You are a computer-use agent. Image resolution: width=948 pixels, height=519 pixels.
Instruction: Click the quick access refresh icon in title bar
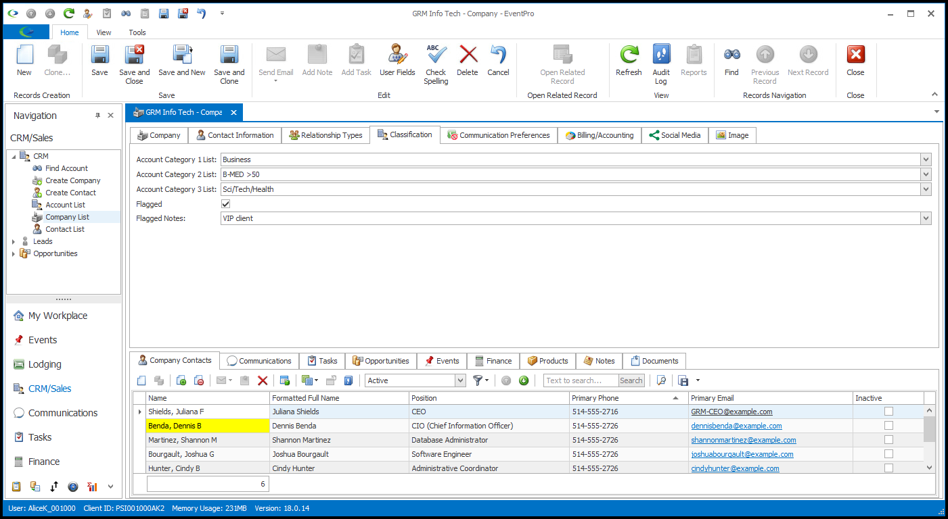(68, 13)
